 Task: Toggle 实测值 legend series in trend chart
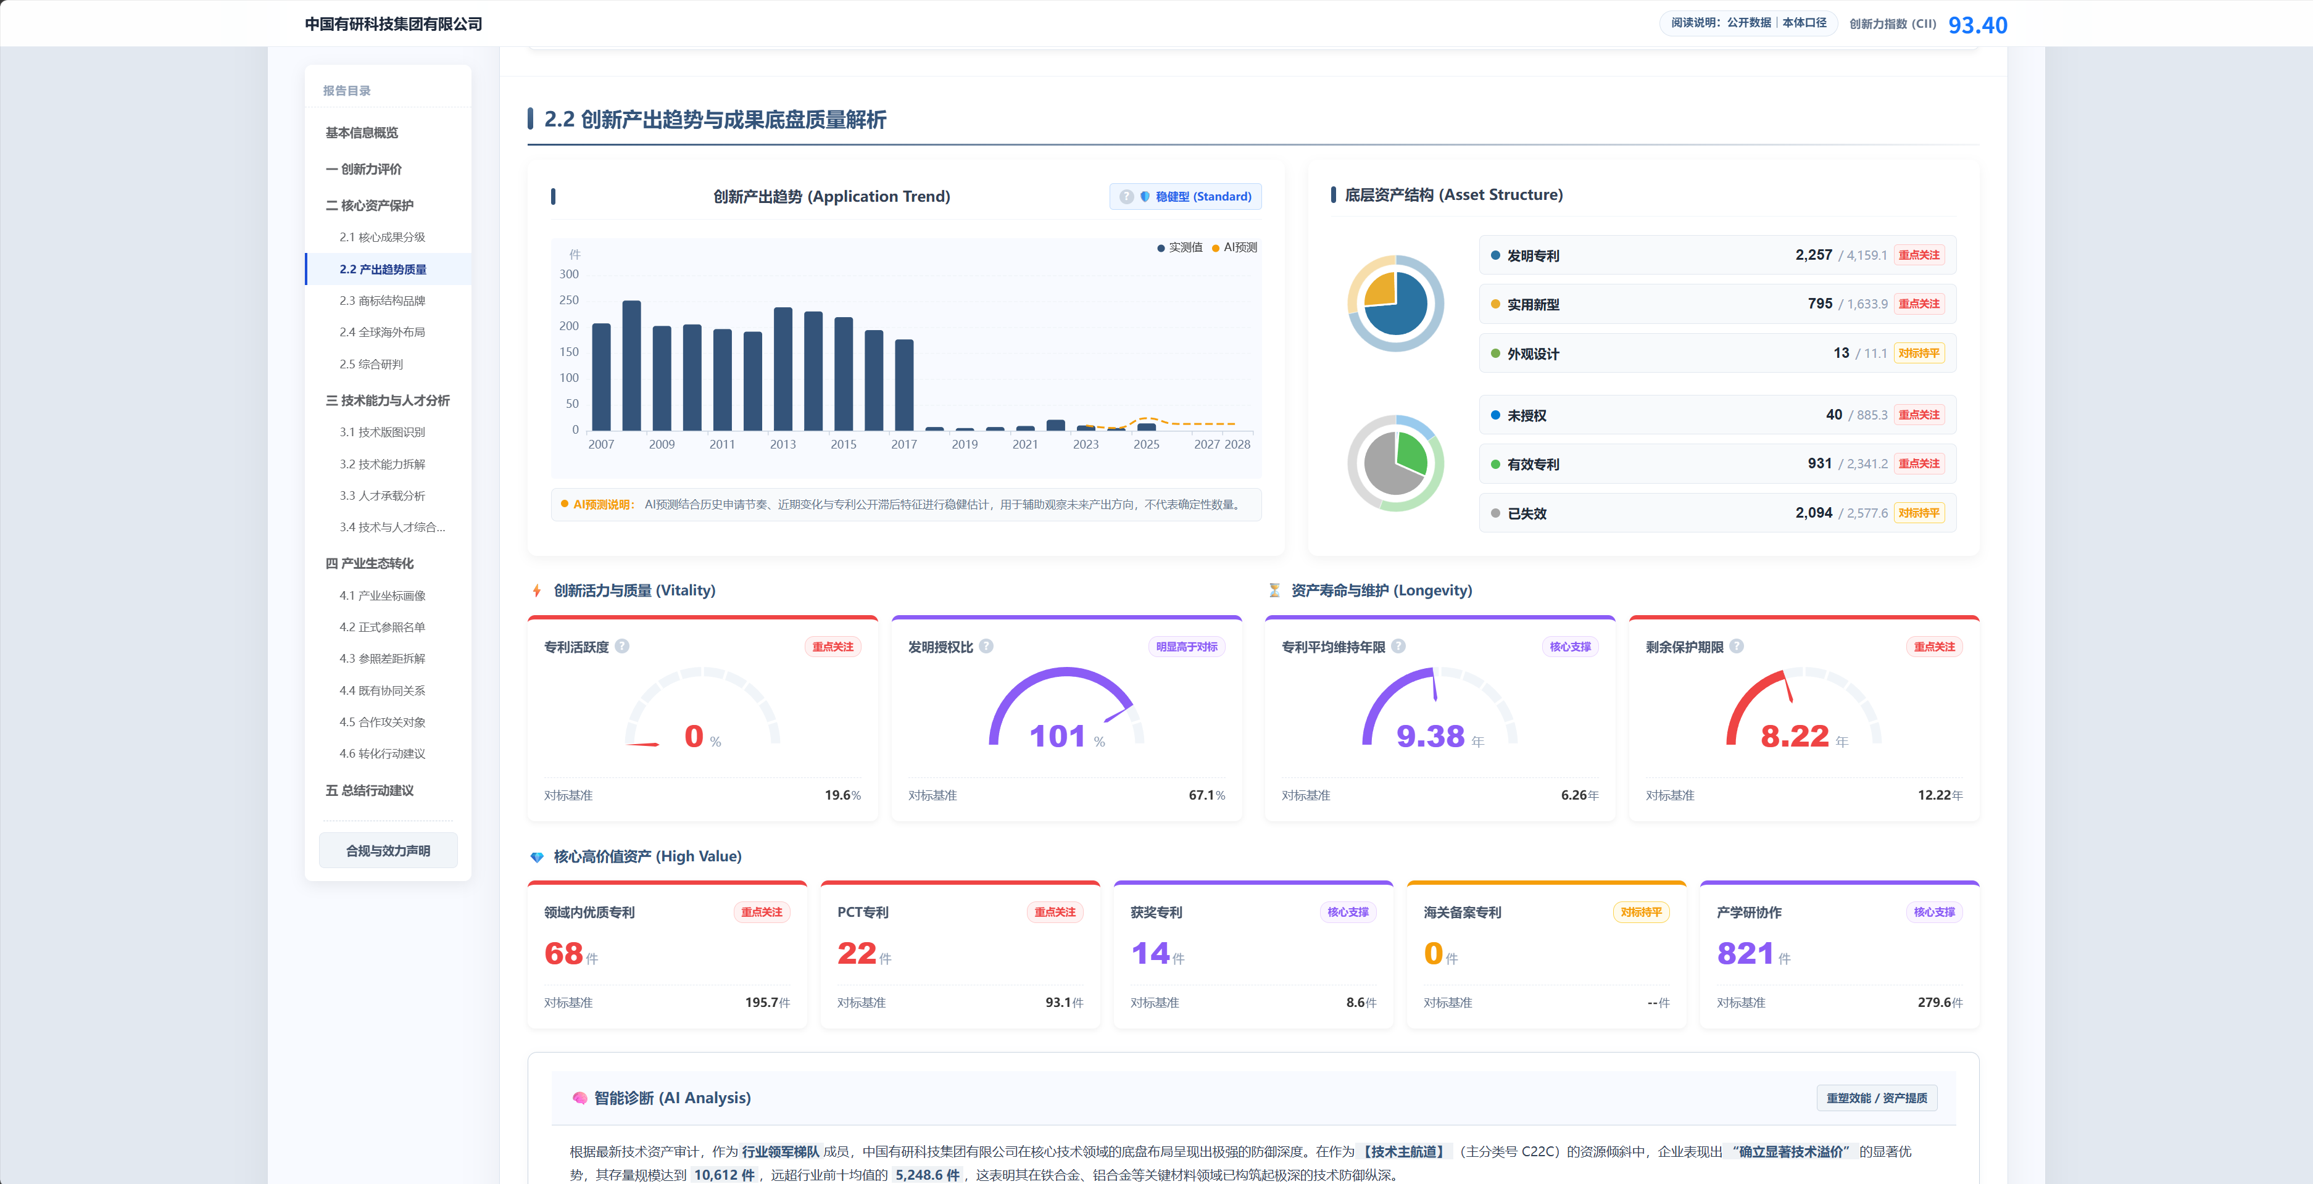(x=1179, y=248)
